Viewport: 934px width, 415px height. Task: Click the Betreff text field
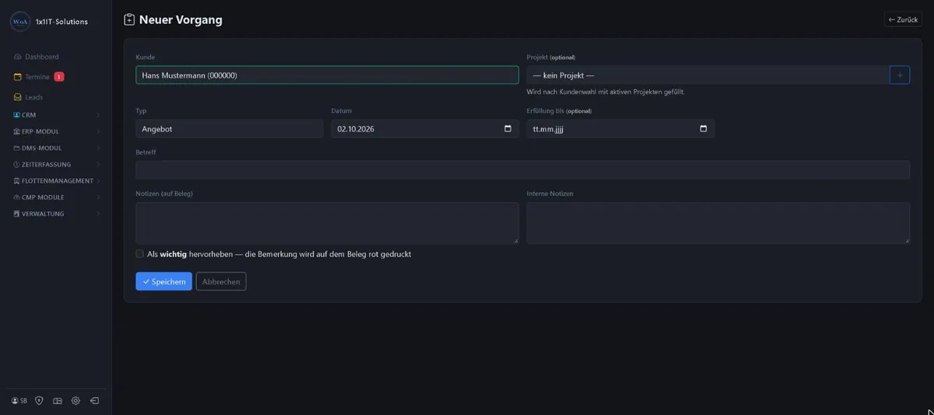[522, 170]
